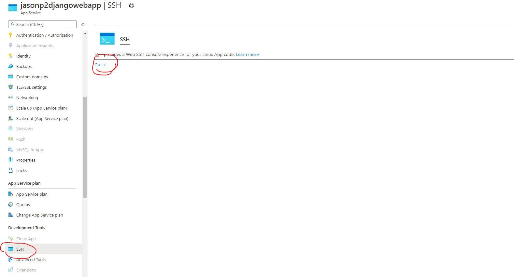Open Scale out (App Service plan)
This screenshot has height=277, width=514.
(x=42, y=118)
